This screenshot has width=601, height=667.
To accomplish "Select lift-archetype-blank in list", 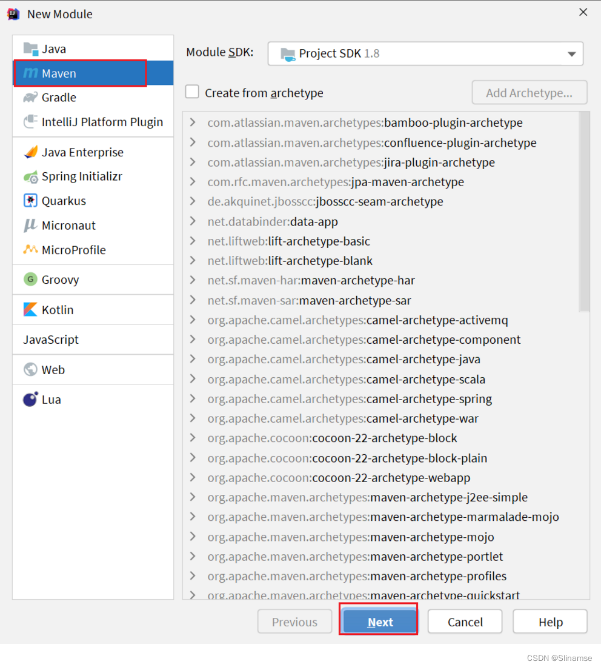I will pos(290,261).
